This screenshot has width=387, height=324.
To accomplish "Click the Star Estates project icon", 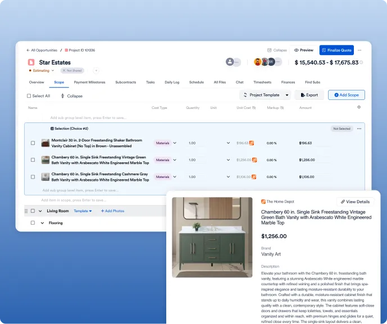I will [x=31, y=62].
